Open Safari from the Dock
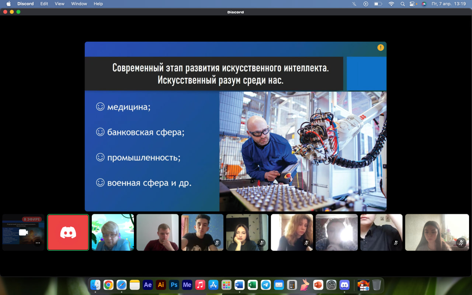Screen dimensions: 472x295 click(x=122, y=285)
